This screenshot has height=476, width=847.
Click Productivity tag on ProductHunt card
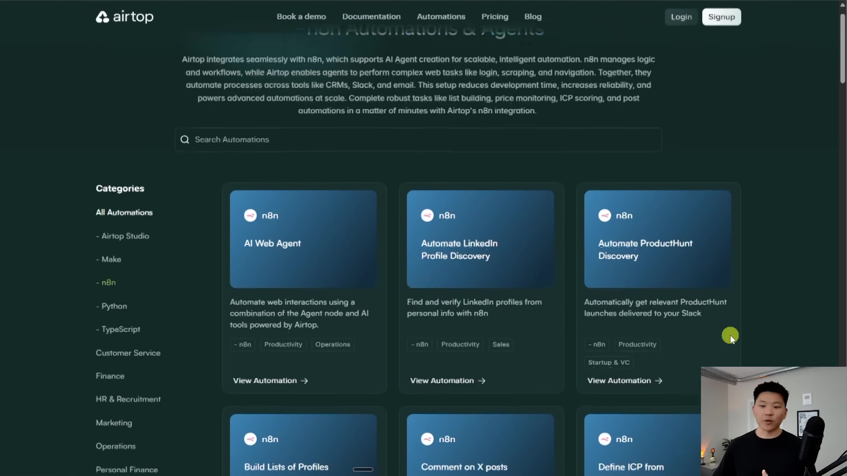point(637,345)
